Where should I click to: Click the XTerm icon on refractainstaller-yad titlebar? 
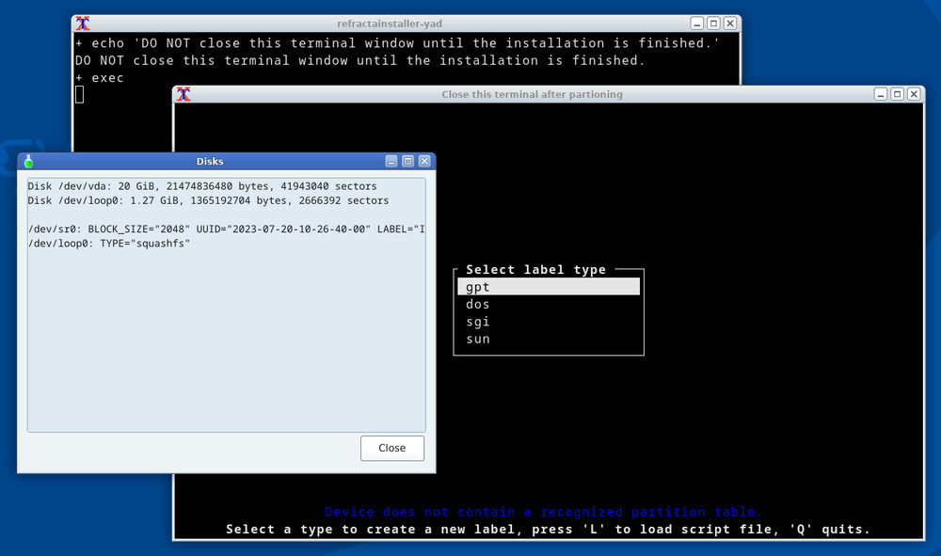[x=83, y=23]
